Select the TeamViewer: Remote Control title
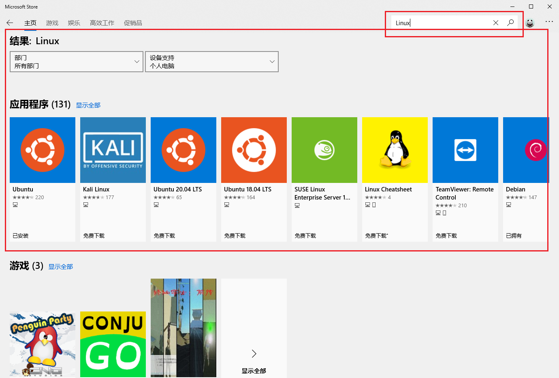Image resolution: width=559 pixels, height=378 pixels. 465,193
